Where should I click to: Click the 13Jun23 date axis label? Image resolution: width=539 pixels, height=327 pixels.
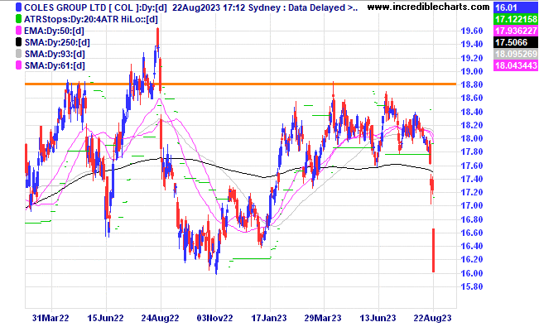[x=378, y=318]
